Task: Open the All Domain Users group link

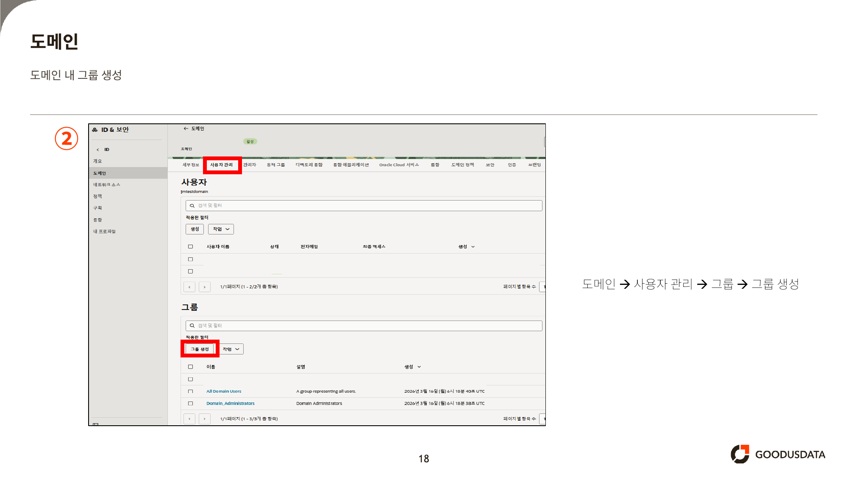Action: (x=224, y=391)
